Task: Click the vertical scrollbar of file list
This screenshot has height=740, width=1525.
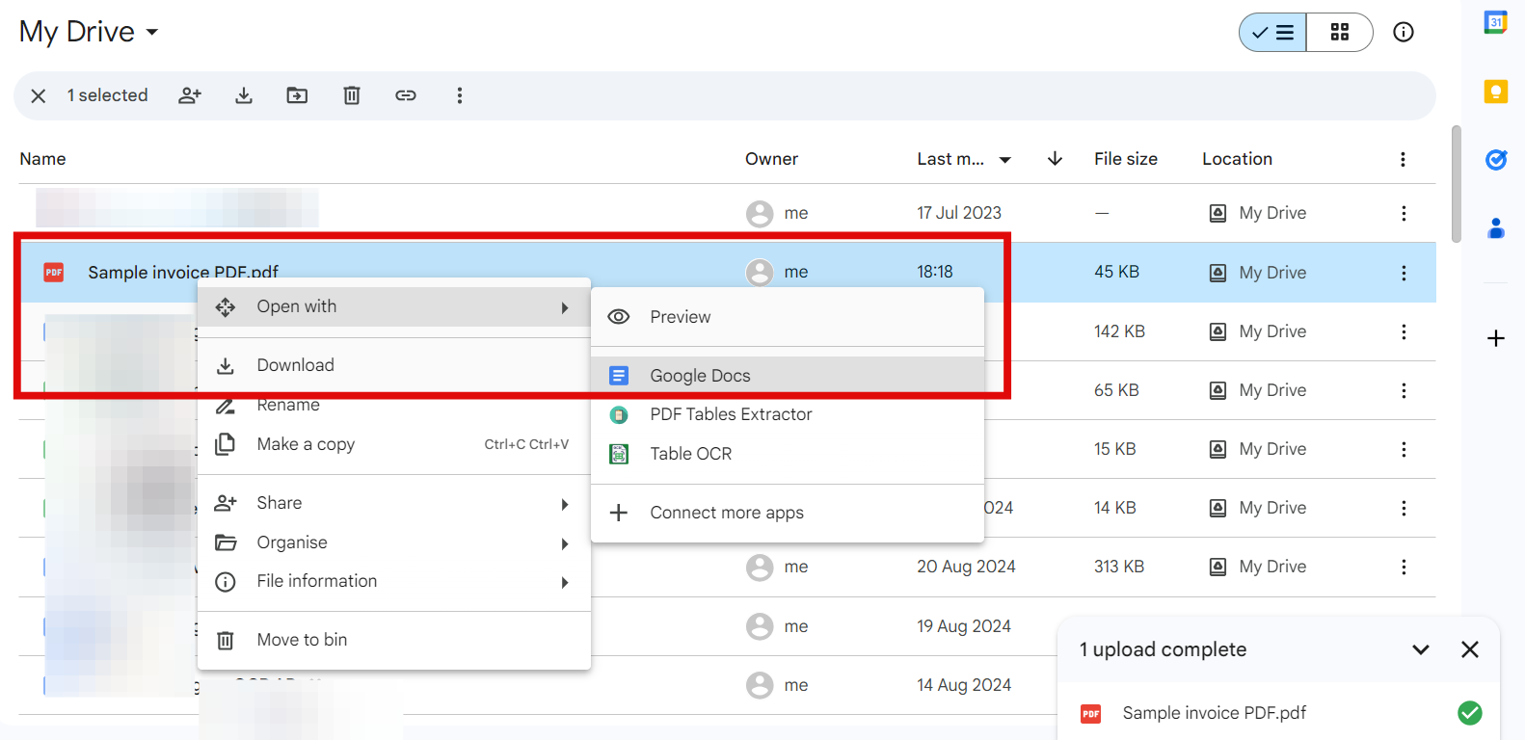Action: coord(1456,184)
